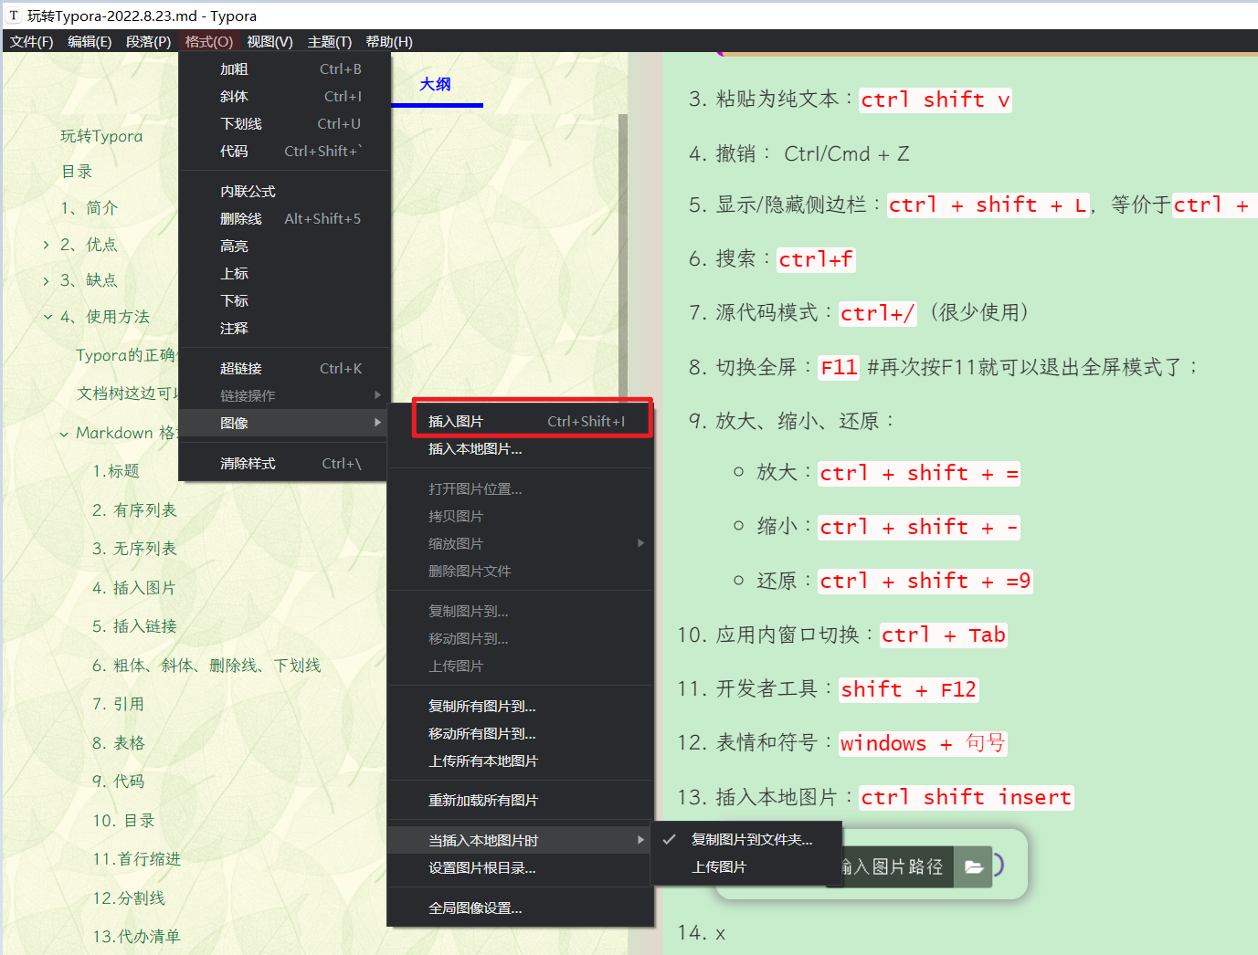Screen dimensions: 1258x955
Task: Choose 上传所有本地图片
Action: pyautogui.click(x=521, y=761)
